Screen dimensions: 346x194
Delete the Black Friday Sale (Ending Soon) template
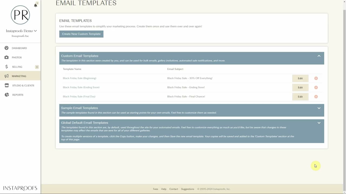(x=316, y=87)
